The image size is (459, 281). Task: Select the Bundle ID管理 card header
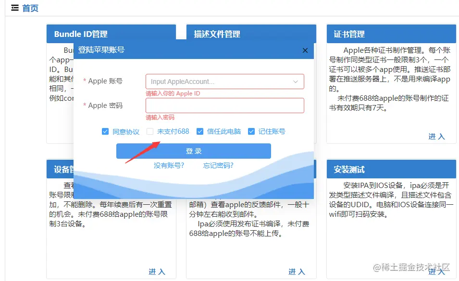click(111, 34)
